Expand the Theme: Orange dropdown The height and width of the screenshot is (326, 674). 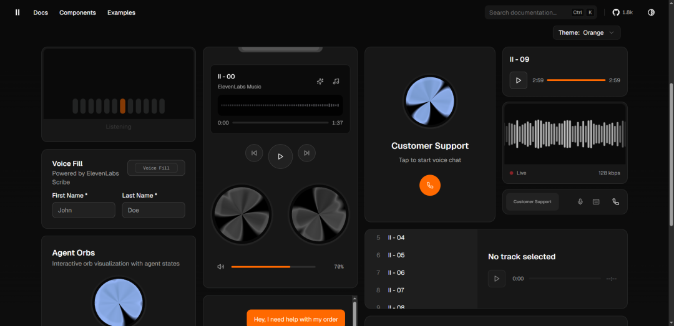(587, 32)
